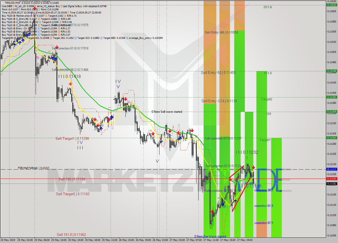Viewport: 338px width, 243px height.
Task: Click the 0.11605 price scale value
Action: 332,11
